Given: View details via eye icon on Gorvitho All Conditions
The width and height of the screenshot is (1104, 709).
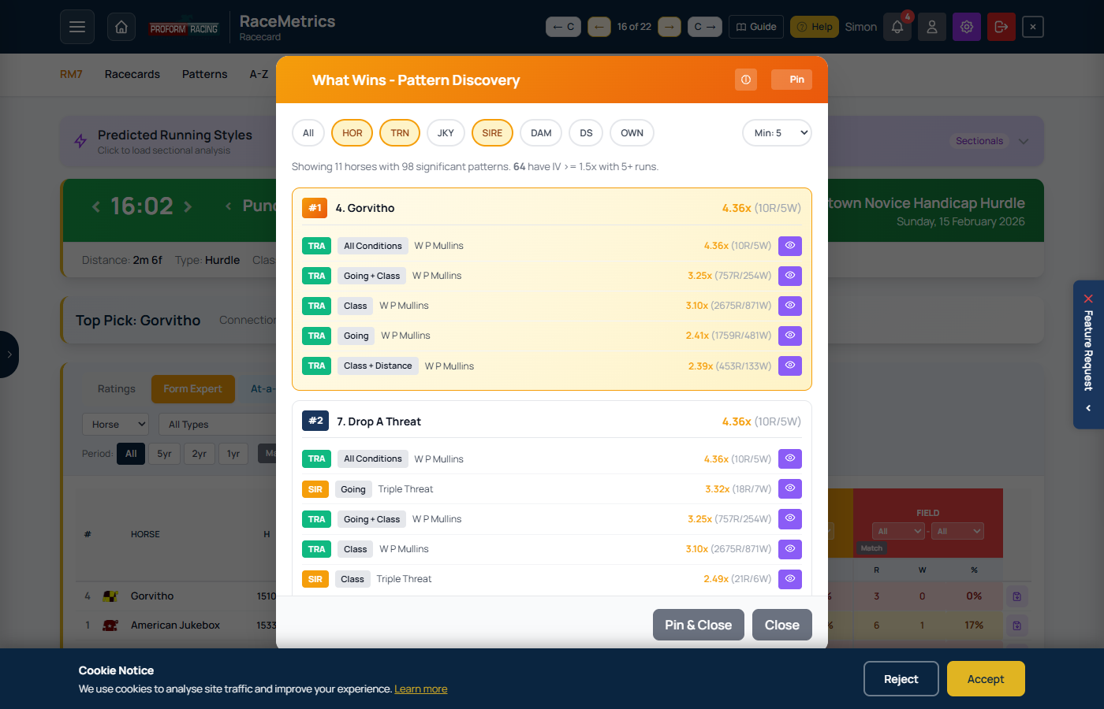Looking at the screenshot, I should (x=789, y=245).
